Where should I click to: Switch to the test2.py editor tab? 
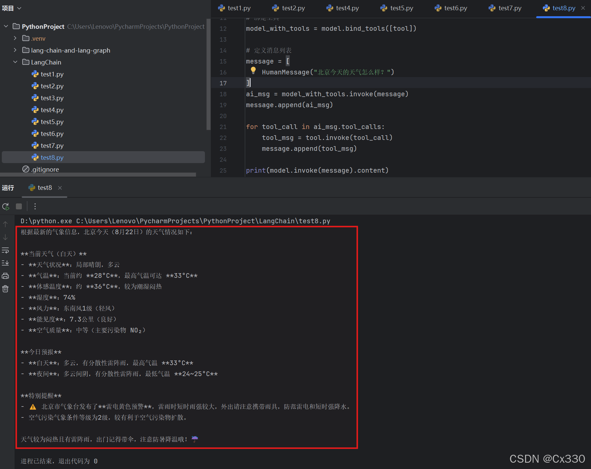[289, 8]
